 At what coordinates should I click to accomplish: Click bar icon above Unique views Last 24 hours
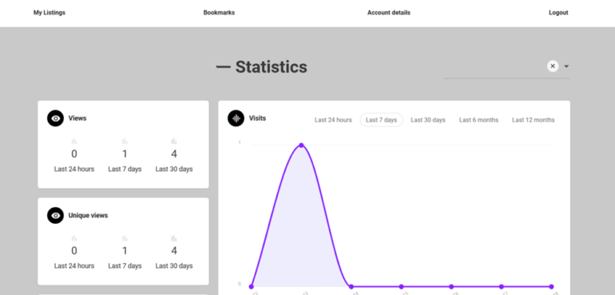[74, 238]
